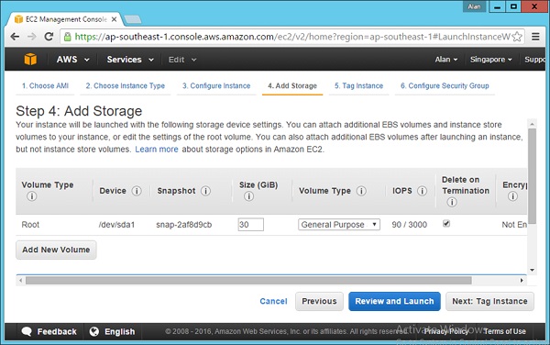The height and width of the screenshot is (345, 550).
Task: Bookmark page using the star icon
Action: pos(517,37)
